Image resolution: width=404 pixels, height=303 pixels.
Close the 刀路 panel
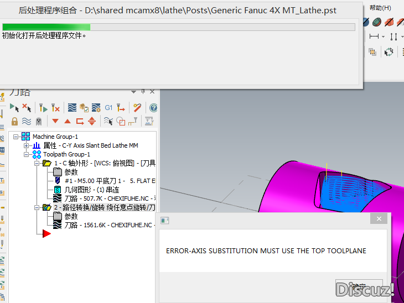click(x=152, y=92)
